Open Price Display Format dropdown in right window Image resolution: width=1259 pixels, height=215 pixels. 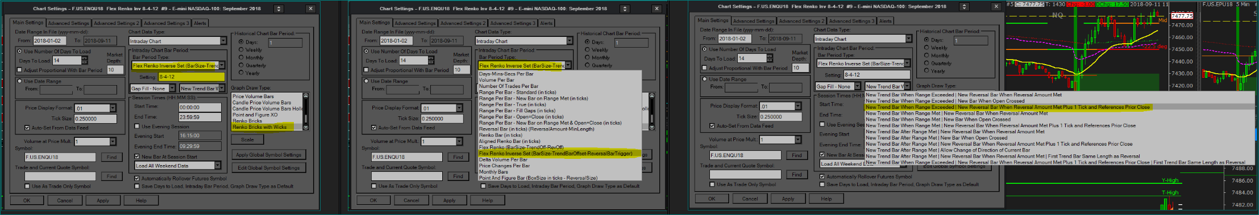tap(798, 106)
